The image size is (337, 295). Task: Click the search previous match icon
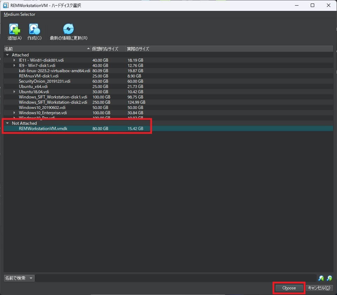[x=321, y=278]
